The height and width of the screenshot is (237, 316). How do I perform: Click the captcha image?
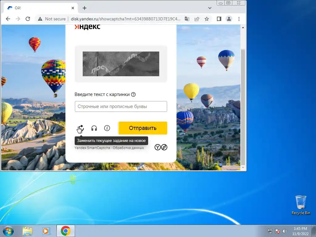point(121,64)
